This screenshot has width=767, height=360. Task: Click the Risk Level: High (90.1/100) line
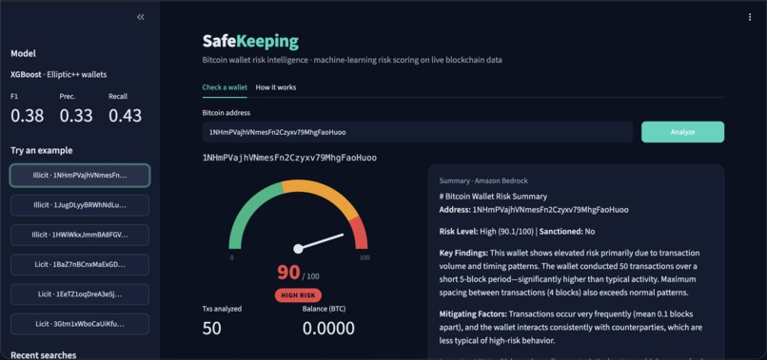click(x=517, y=232)
